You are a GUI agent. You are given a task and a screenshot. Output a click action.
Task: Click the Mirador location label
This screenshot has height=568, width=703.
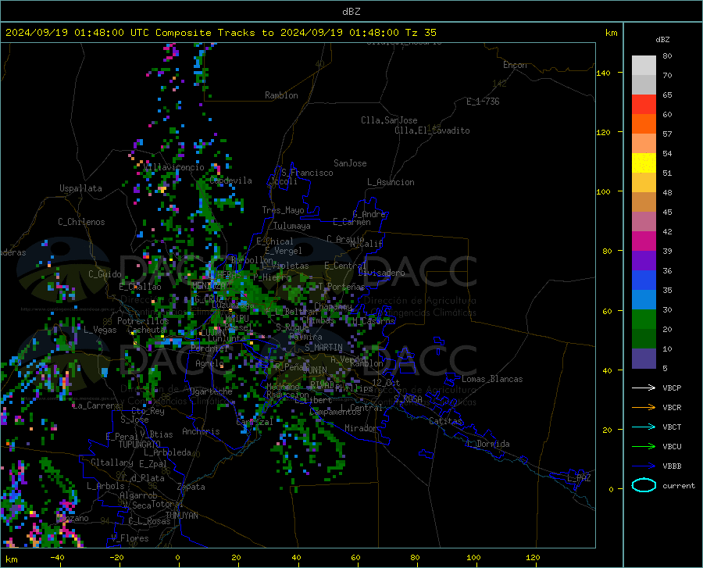tap(360, 428)
